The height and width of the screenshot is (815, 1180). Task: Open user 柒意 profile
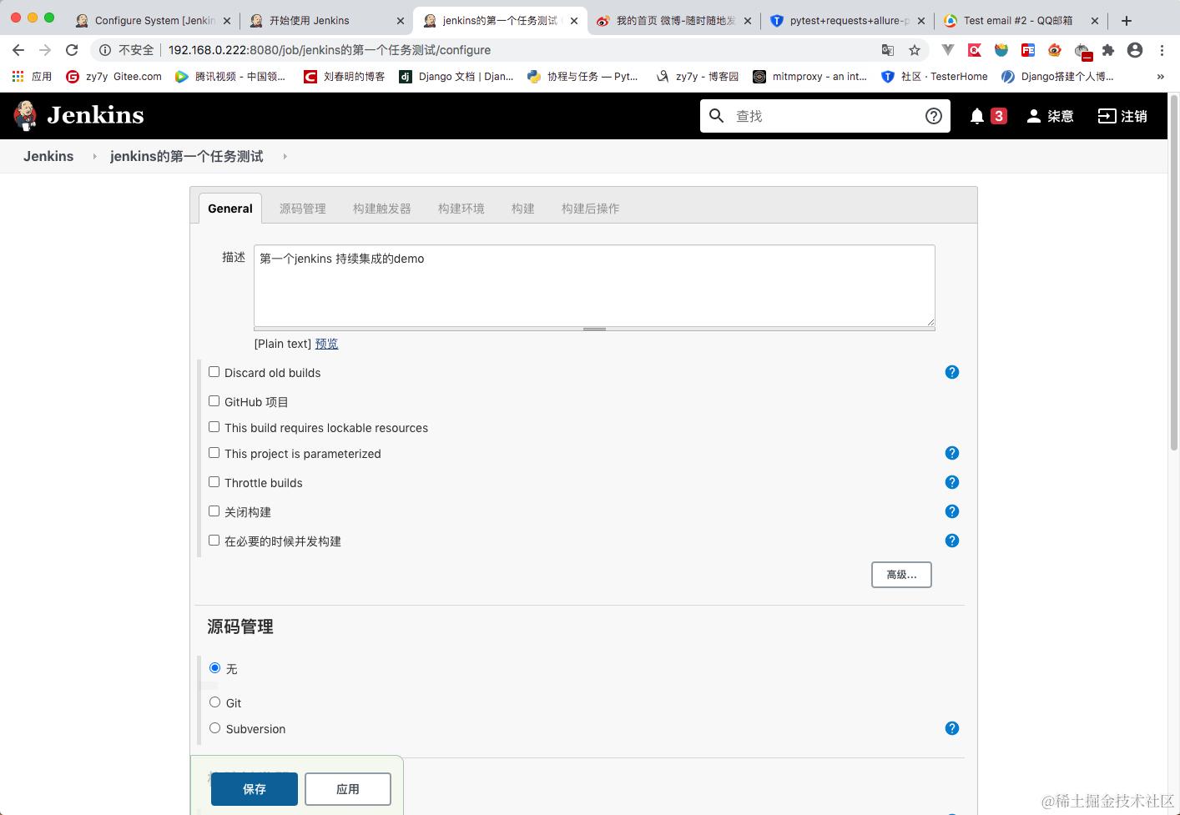click(x=1050, y=116)
